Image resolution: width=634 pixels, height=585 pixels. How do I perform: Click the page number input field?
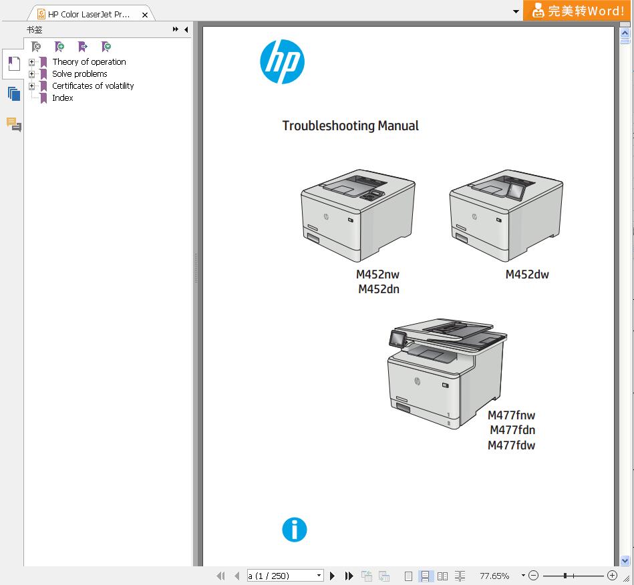(x=281, y=576)
